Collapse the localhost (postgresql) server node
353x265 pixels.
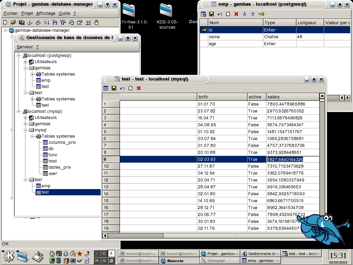point(19,56)
